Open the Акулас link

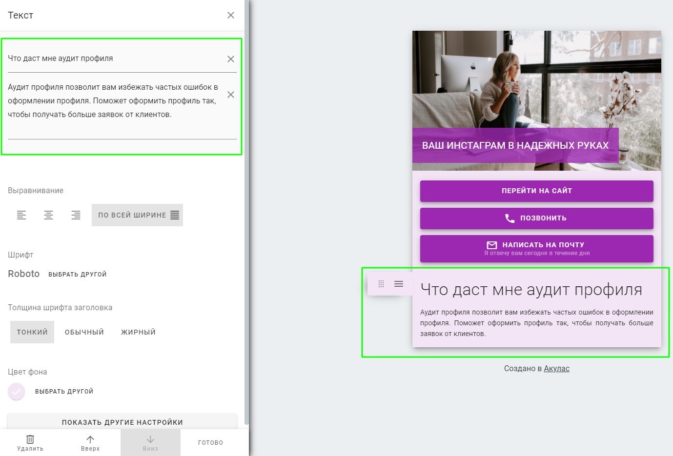557,369
